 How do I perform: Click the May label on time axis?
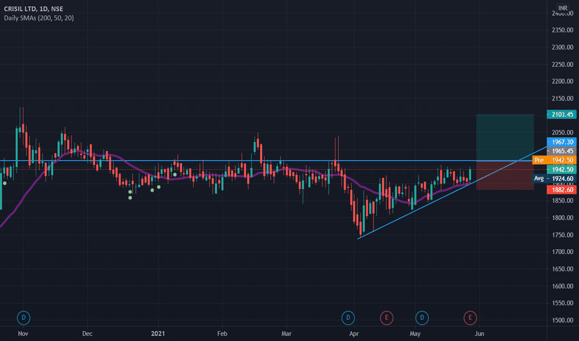pos(415,334)
